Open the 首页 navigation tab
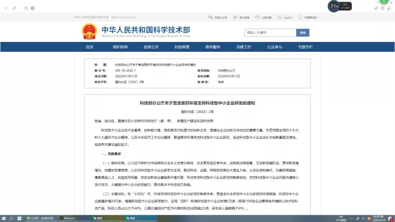395x222 pixels. click(x=90, y=47)
